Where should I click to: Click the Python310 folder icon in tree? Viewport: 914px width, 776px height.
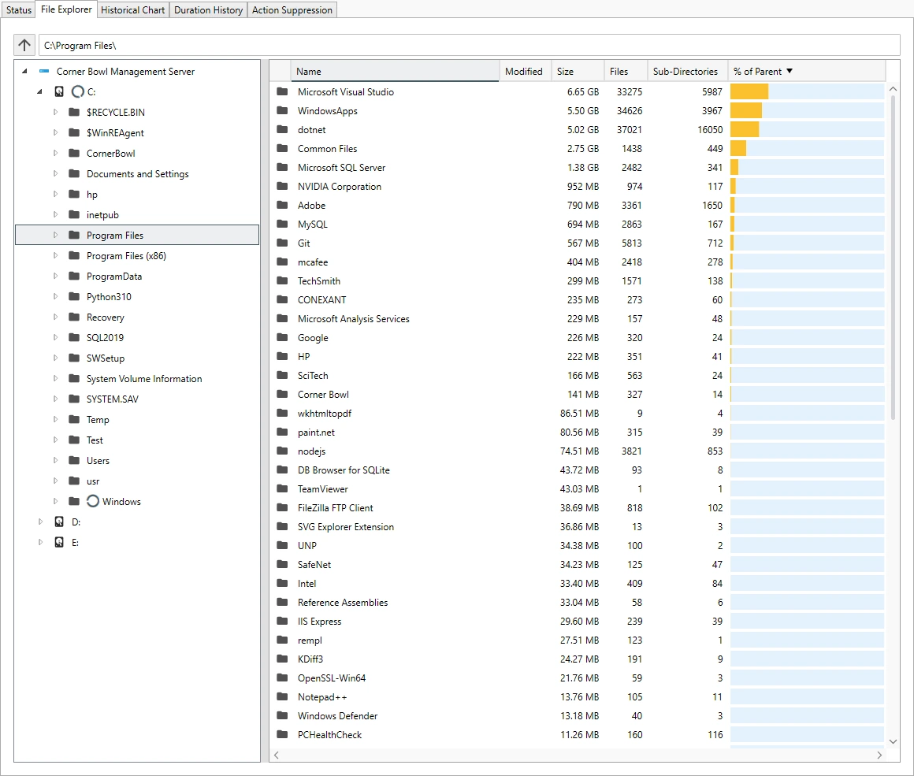pos(74,297)
